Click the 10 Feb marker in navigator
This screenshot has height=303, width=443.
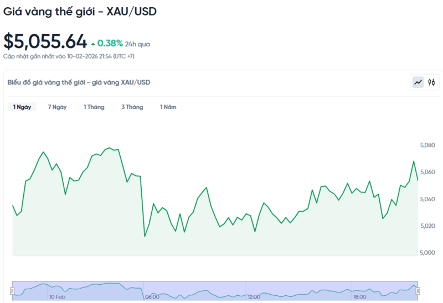(57, 297)
